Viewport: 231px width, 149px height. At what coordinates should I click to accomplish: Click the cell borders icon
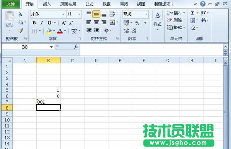[34, 31]
